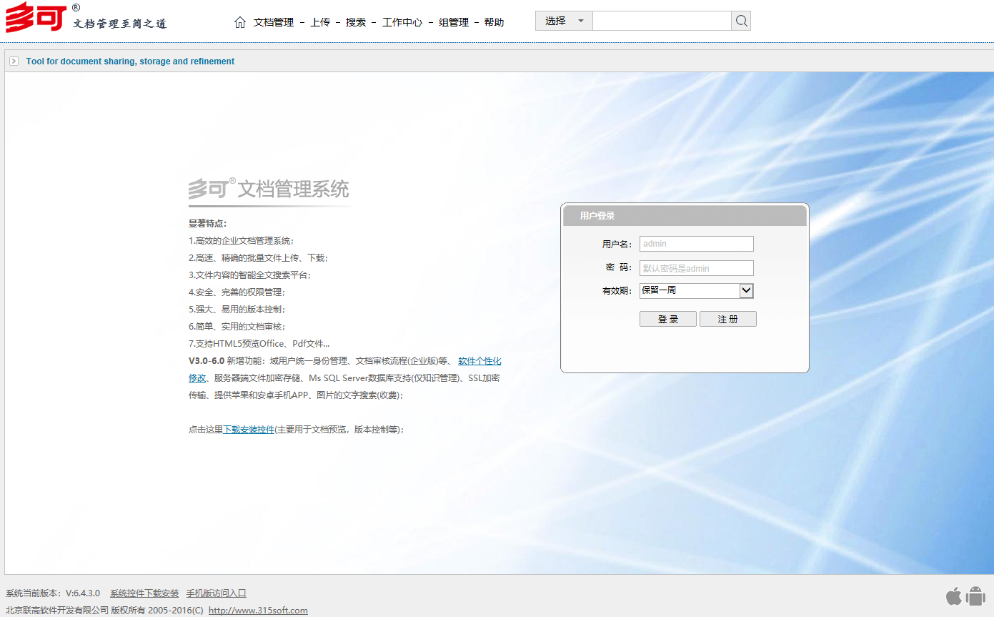The image size is (994, 617).
Task: Click the 登录 button
Action: click(668, 319)
